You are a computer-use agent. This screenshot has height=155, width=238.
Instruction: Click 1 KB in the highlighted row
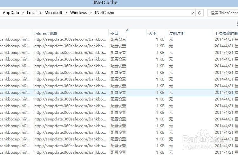coord(160,93)
